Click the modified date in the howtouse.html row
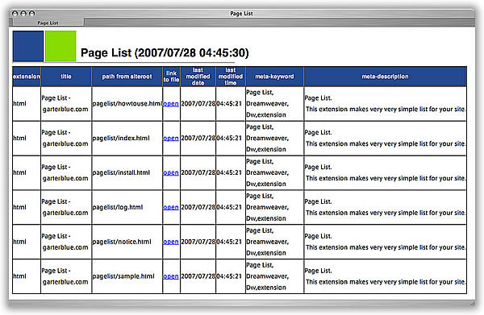484x315 pixels. [198, 104]
